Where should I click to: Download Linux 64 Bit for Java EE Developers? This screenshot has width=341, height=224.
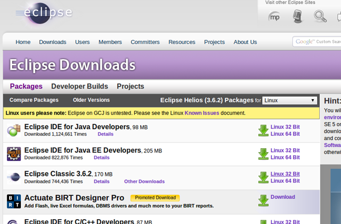pyautogui.click(x=285, y=157)
